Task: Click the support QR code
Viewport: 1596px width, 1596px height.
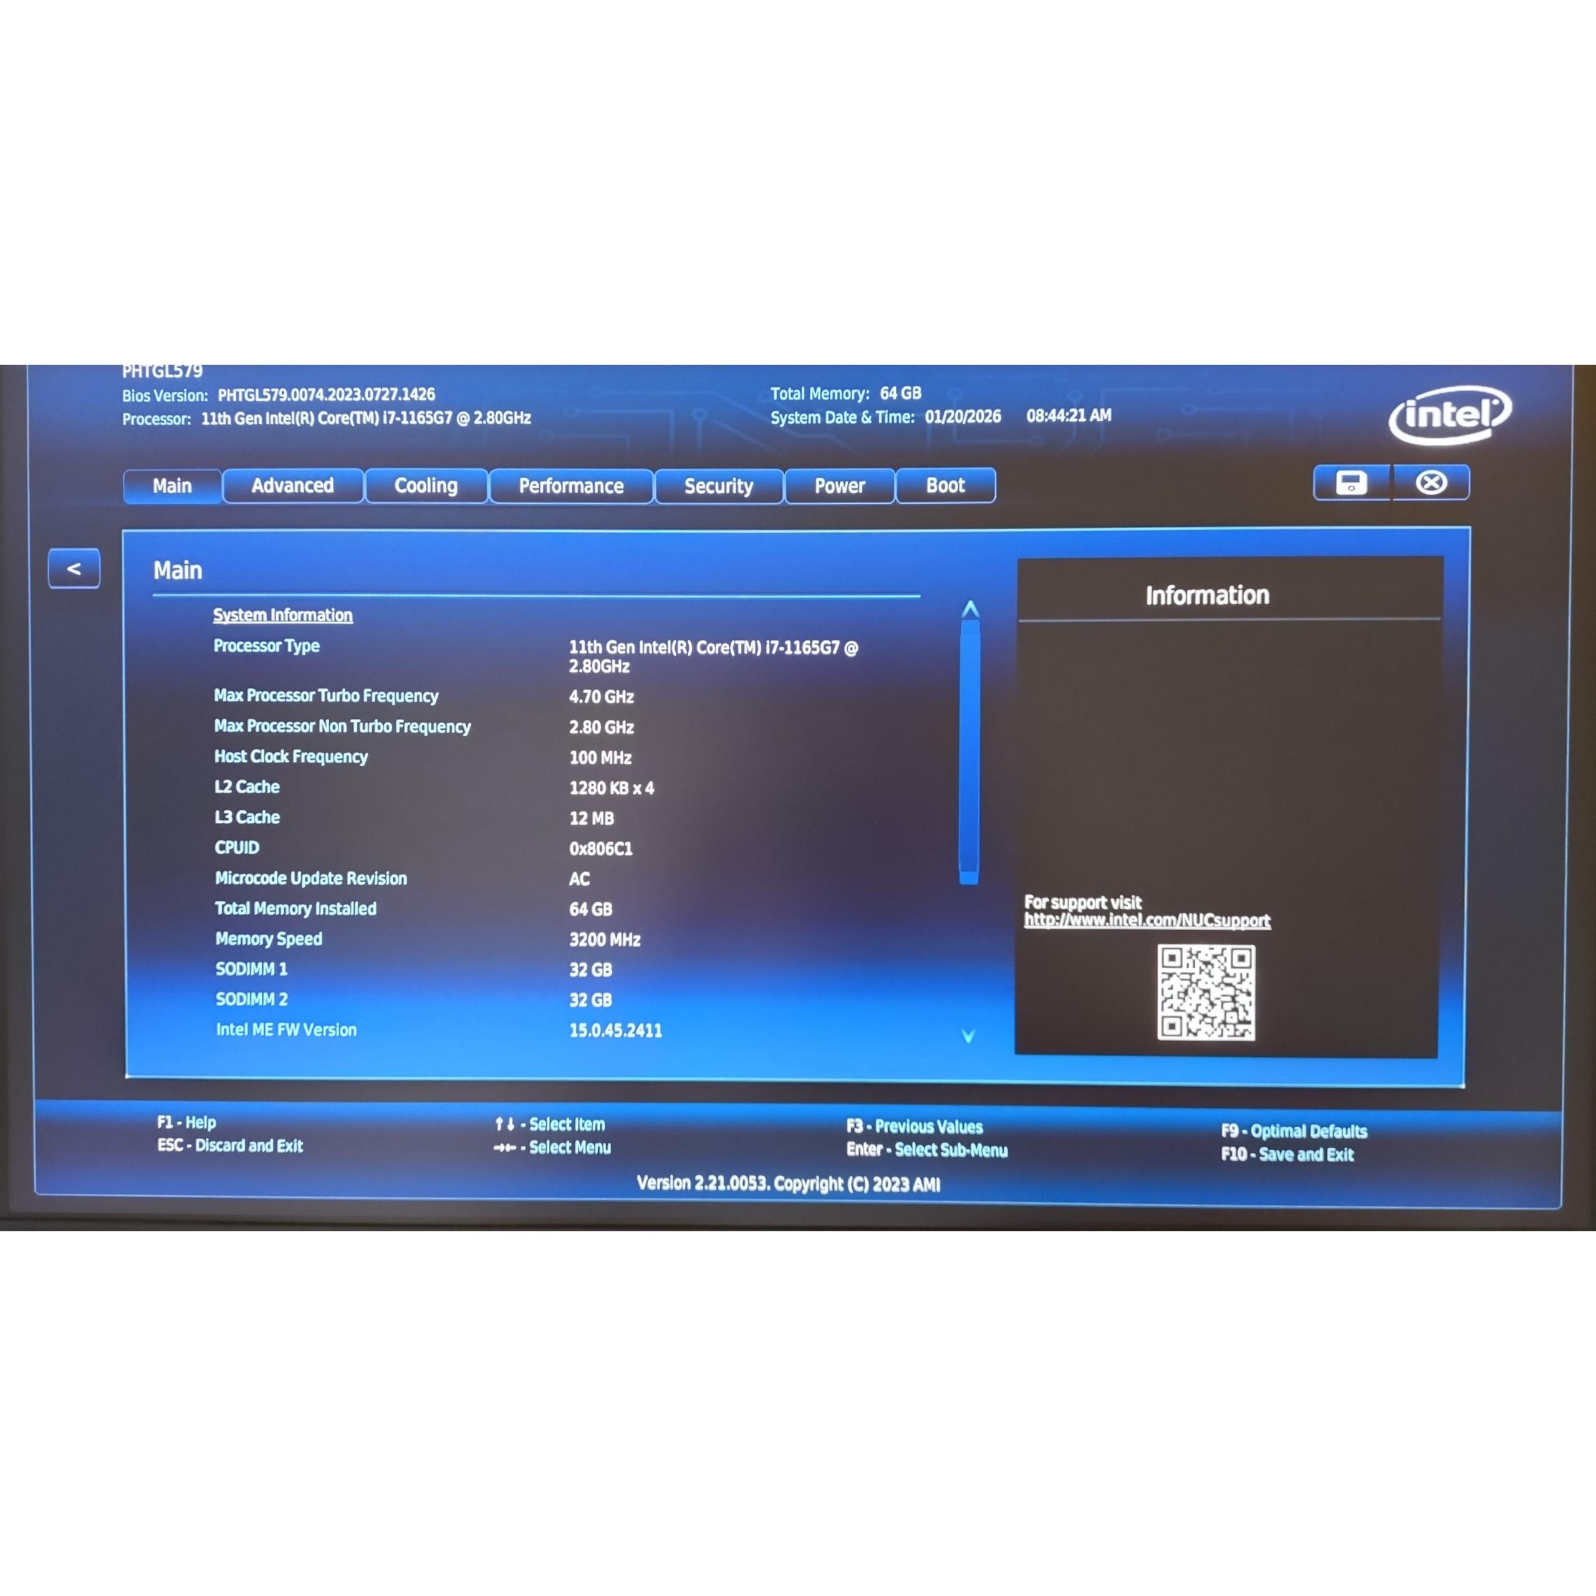Action: 1206,992
